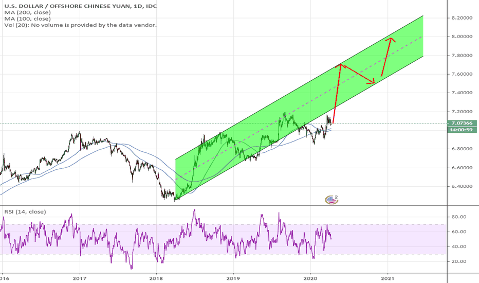The height and width of the screenshot is (283, 479).
Task: Click the 7.20000 price axis label
Action: tap(462, 112)
